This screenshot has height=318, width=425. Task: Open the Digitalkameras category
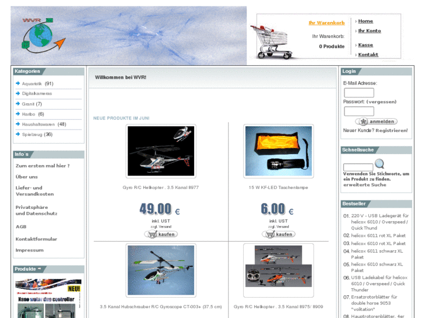coord(37,93)
